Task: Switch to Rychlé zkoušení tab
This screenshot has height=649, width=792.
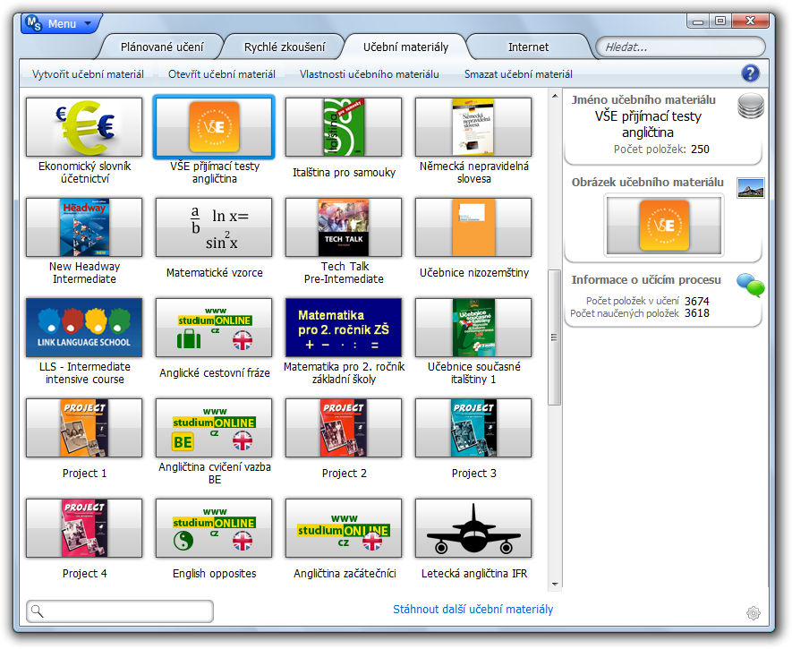Action: 285,47
